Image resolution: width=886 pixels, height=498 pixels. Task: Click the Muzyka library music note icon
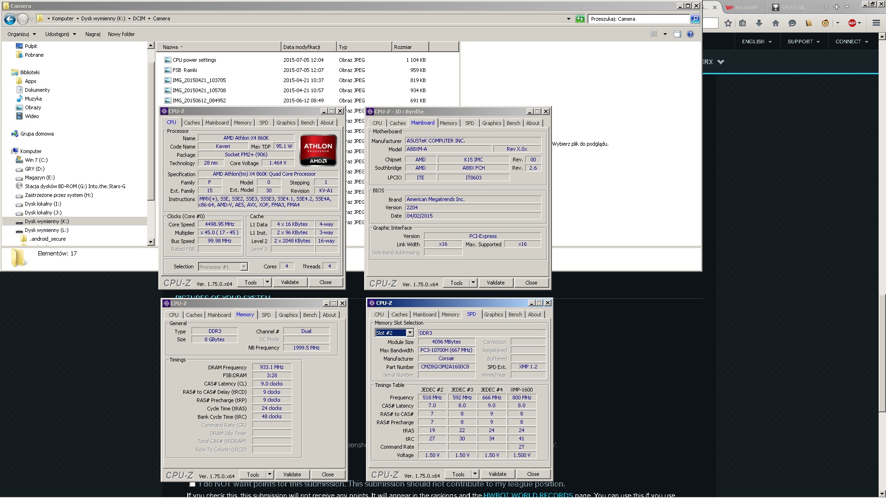pos(19,99)
